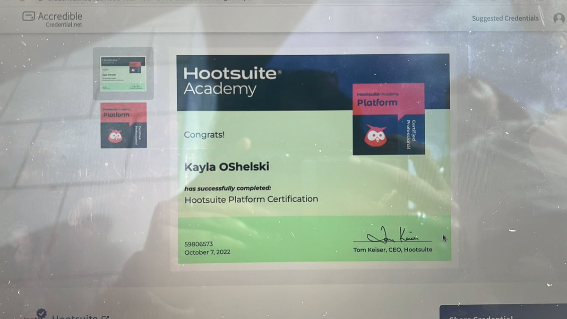Click the Tom Keiser handwritten signature

[393, 234]
